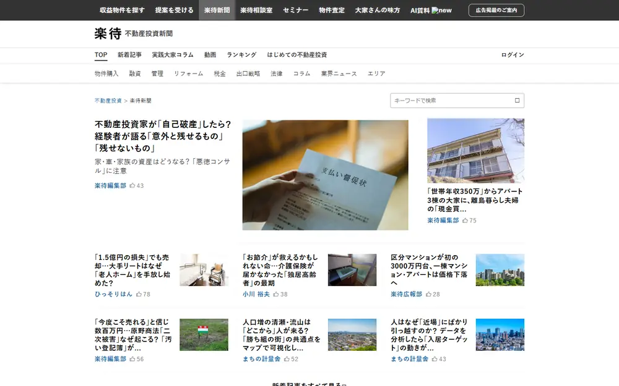Open 支払い督促状 featured image

(x=326, y=175)
